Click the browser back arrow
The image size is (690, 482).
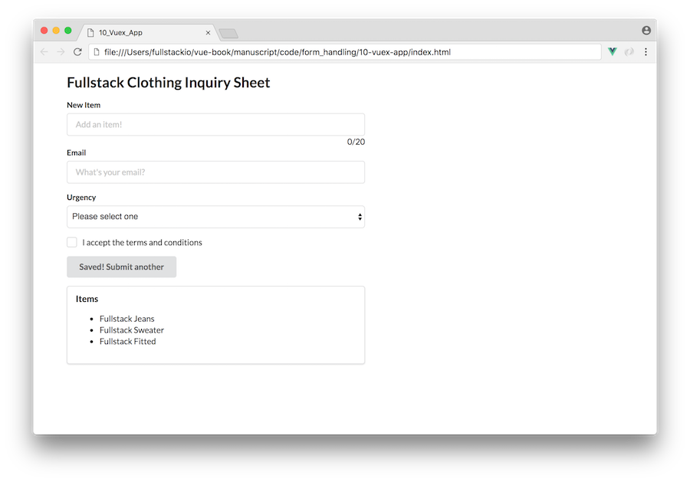point(44,52)
